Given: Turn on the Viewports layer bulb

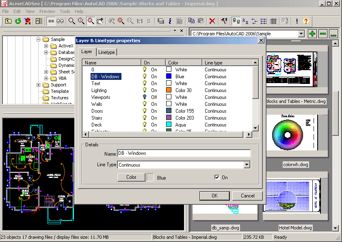Looking at the screenshot, I should (x=144, y=97).
